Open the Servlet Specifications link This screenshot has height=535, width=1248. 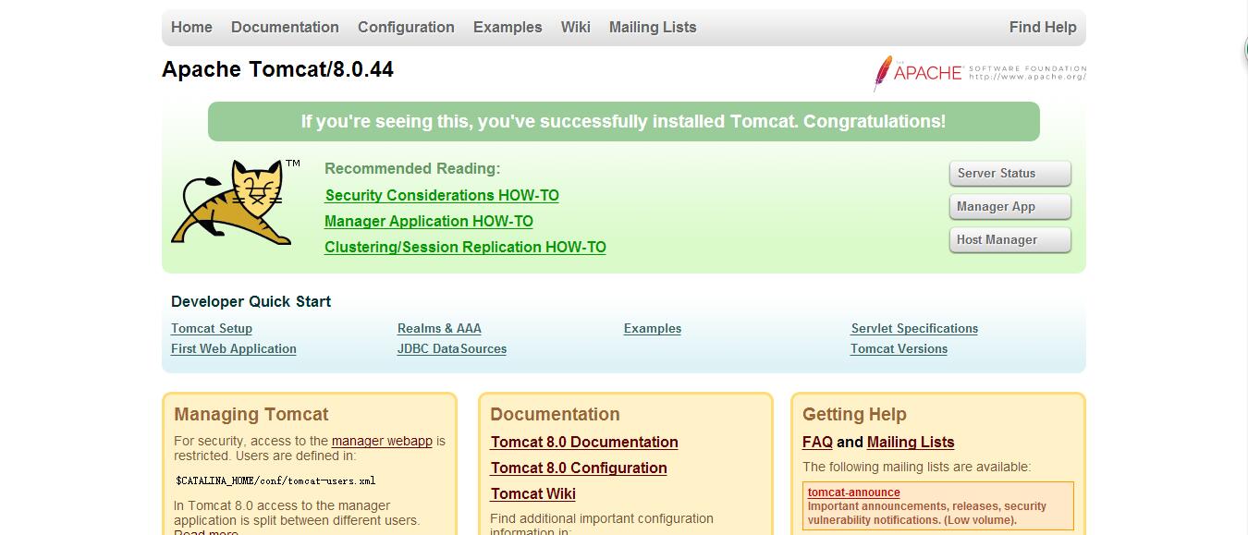(914, 329)
